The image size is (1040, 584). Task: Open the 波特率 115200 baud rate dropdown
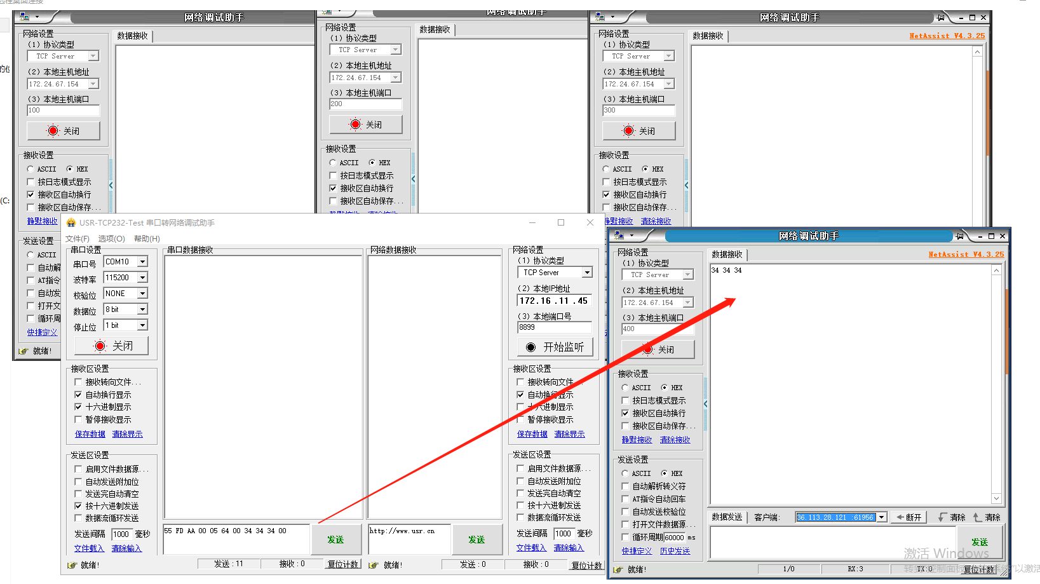pyautogui.click(x=143, y=278)
